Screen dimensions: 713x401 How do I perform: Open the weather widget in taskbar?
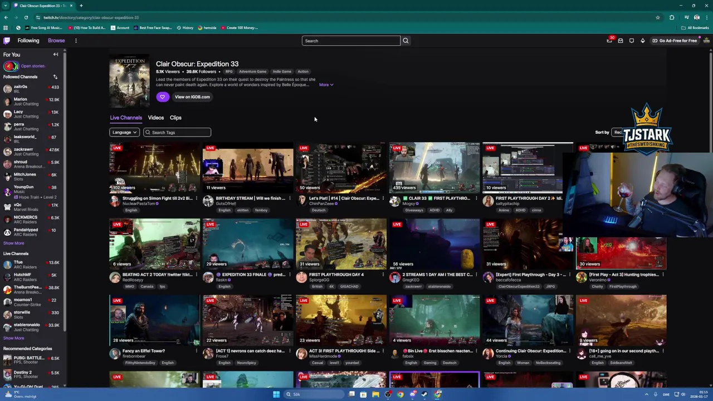[20, 394]
